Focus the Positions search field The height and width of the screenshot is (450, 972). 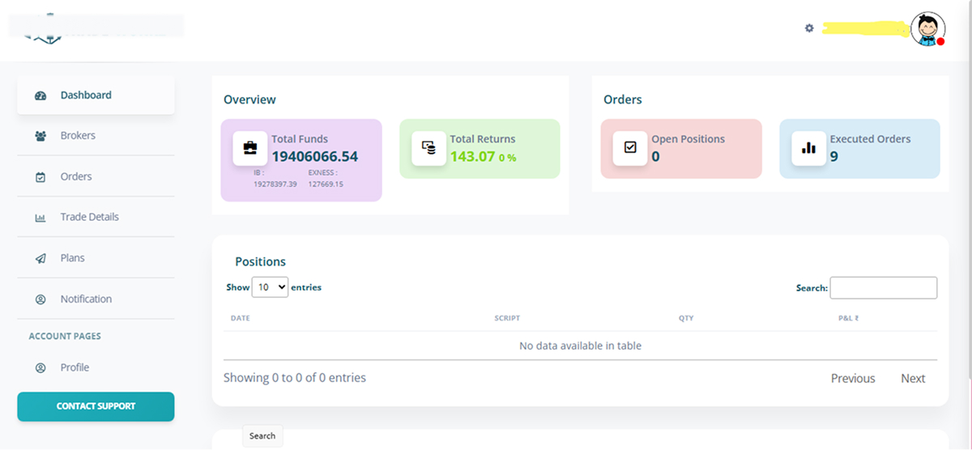[884, 287]
